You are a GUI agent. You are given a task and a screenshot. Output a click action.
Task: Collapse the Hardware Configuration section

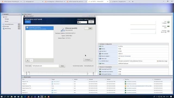click(99, 44)
